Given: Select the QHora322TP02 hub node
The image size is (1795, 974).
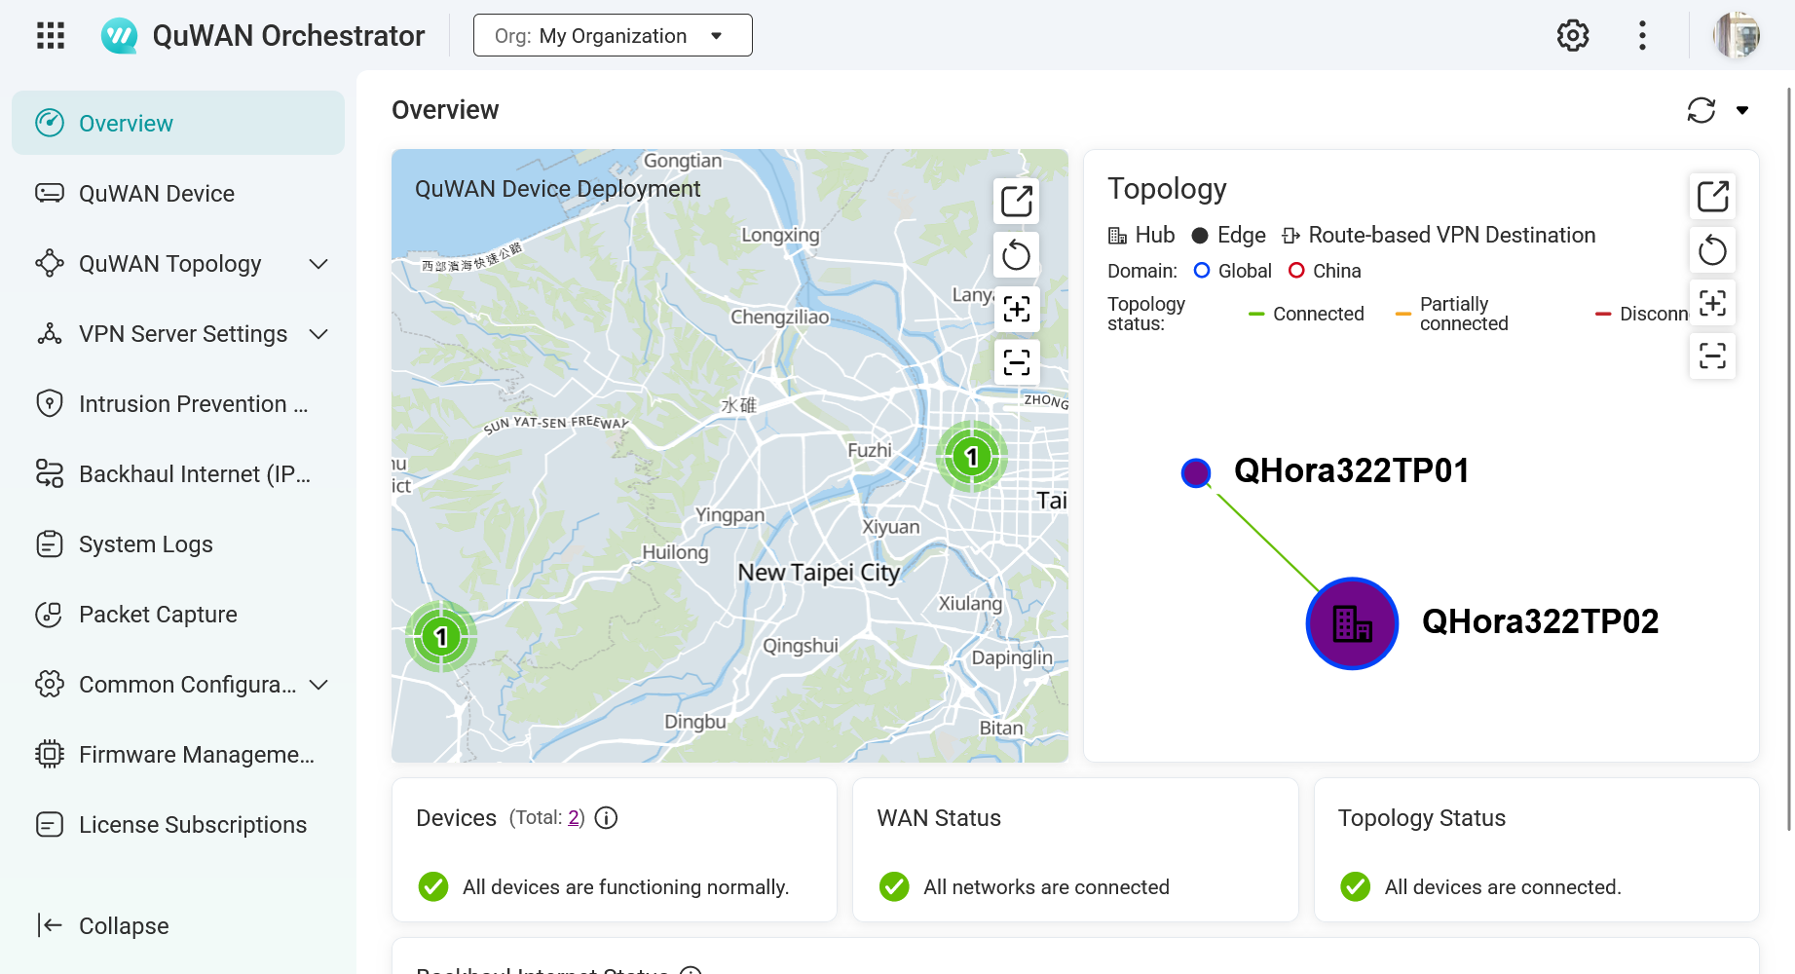Looking at the screenshot, I should [1352, 623].
